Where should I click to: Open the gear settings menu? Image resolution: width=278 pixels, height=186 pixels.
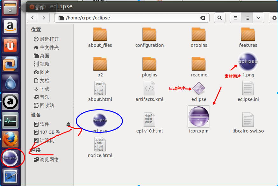(274, 18)
